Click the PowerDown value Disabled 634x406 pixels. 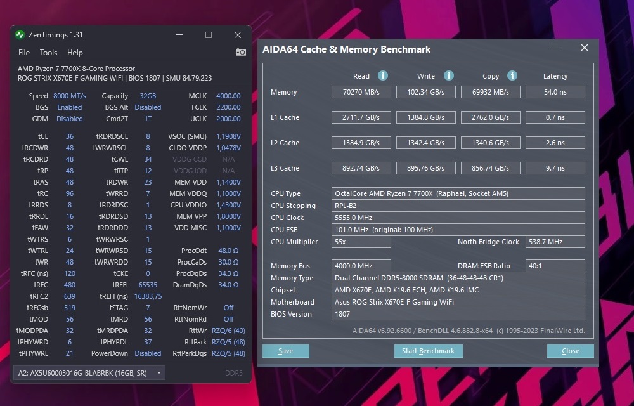pos(148,353)
